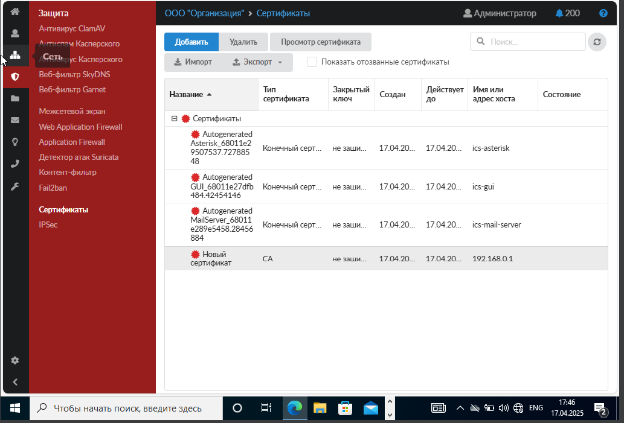Open Детектор атак Suricata menu item
The width and height of the screenshot is (624, 423).
click(x=79, y=157)
